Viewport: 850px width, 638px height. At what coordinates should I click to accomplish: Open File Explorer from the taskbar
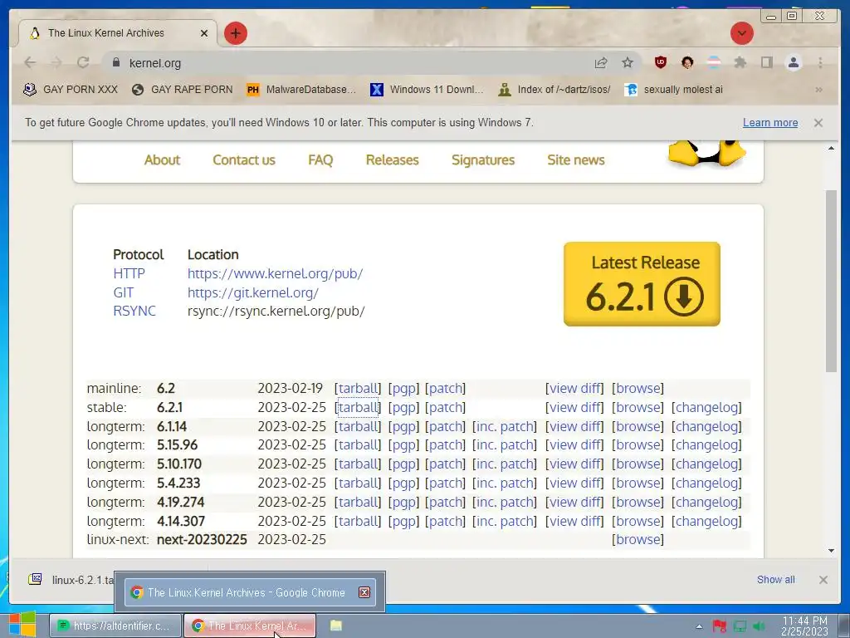(336, 626)
